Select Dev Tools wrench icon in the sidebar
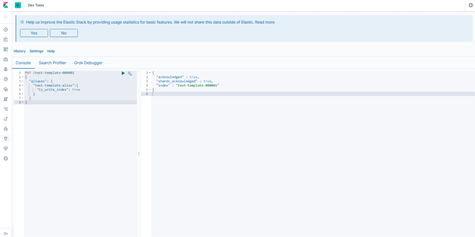 6,138
